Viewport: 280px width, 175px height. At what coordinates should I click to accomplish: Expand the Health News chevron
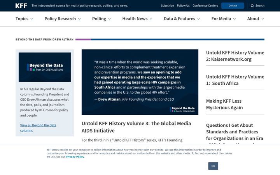pos(151,19)
